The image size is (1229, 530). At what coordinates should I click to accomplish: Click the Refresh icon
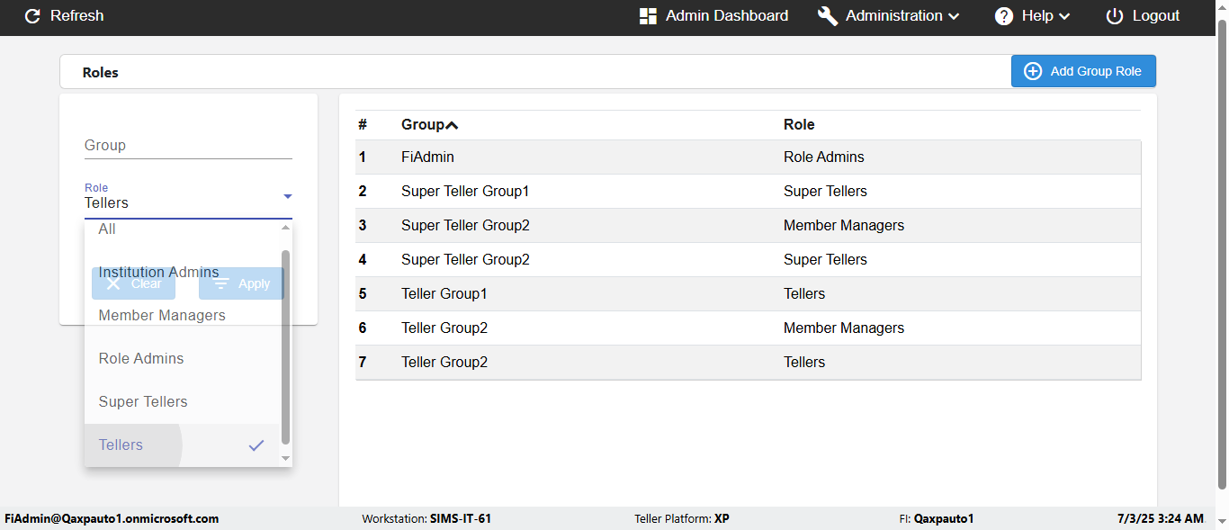coord(32,16)
